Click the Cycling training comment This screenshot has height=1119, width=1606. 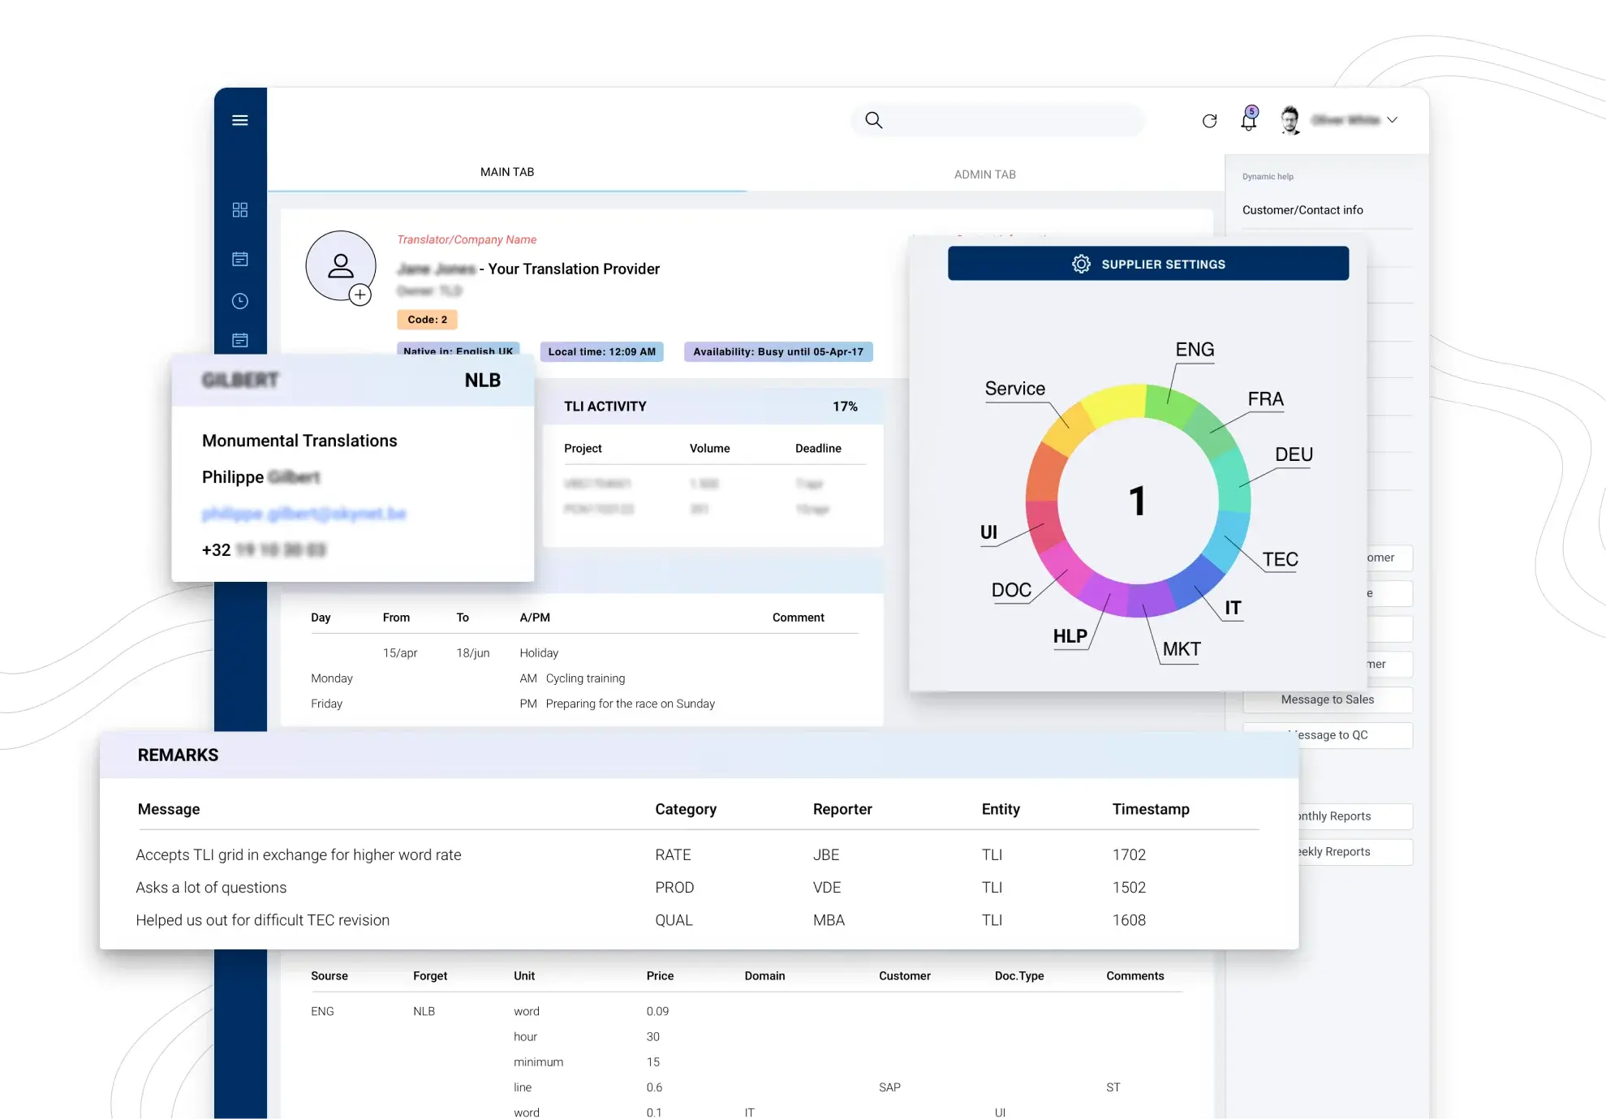(x=585, y=678)
